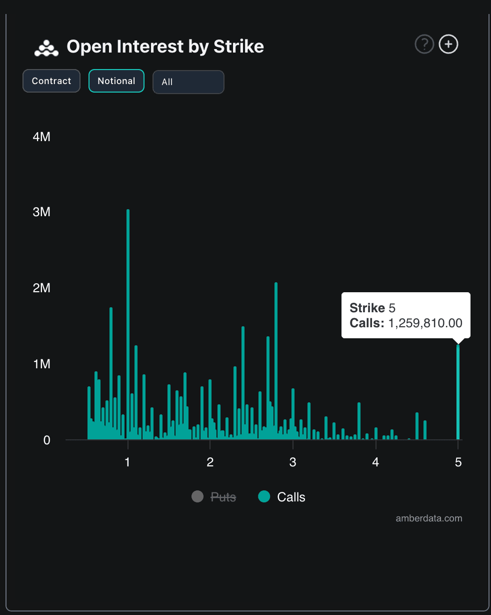491x615 pixels.
Task: Click the plus expand chart icon
Action: click(448, 45)
